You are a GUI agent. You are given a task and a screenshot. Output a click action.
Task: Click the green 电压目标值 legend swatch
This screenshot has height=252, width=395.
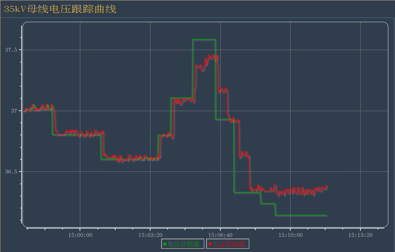tap(165, 244)
